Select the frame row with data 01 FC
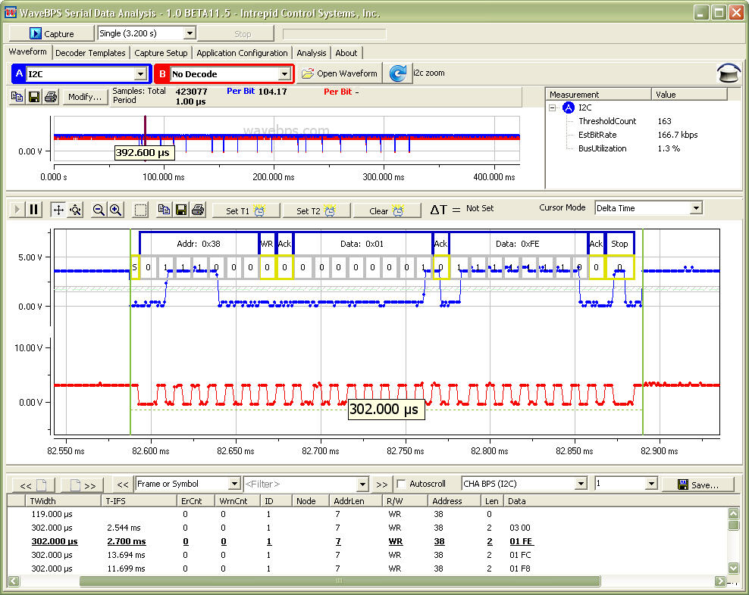Viewport: 749px width, 595px height. pyautogui.click(x=367, y=555)
